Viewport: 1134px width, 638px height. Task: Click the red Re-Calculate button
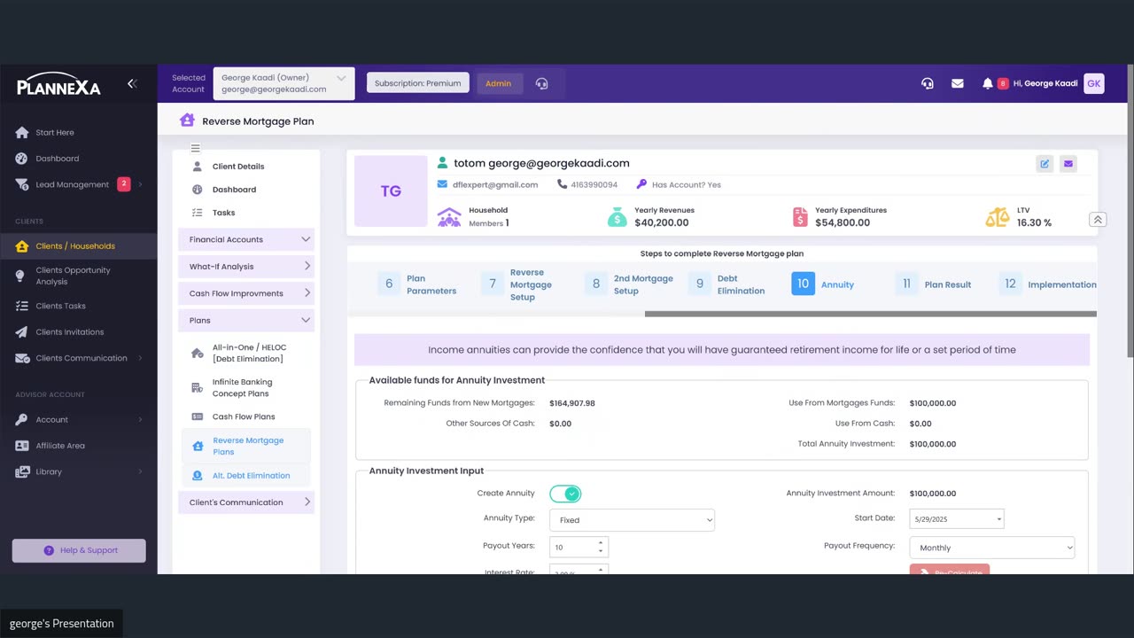(950, 570)
